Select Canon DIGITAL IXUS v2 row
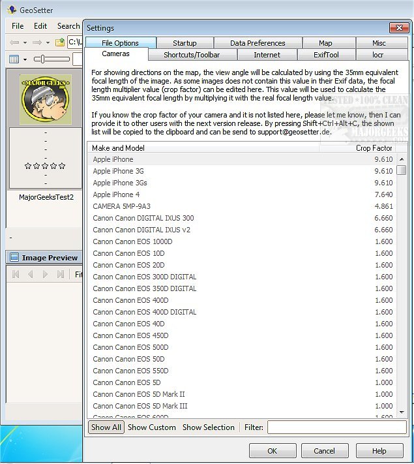 (242, 230)
